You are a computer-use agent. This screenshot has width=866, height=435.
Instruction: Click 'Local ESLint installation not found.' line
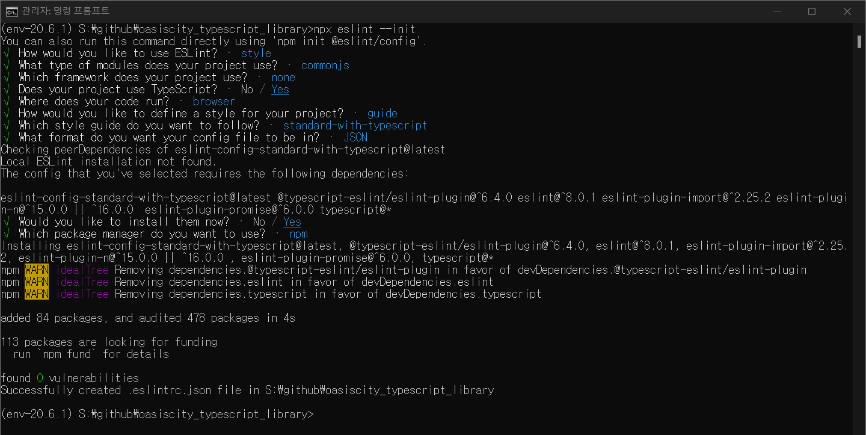[x=108, y=161]
